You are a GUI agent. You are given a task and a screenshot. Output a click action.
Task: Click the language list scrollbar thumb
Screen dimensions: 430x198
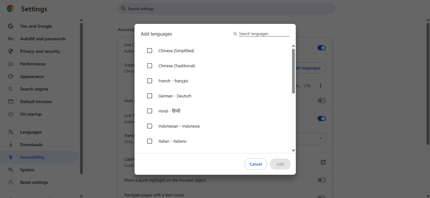click(293, 71)
